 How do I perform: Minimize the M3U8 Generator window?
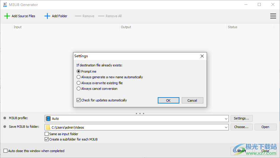[x=246, y=4]
